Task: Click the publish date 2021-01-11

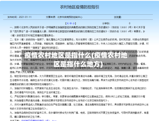Action: pyautogui.click(x=25, y=17)
